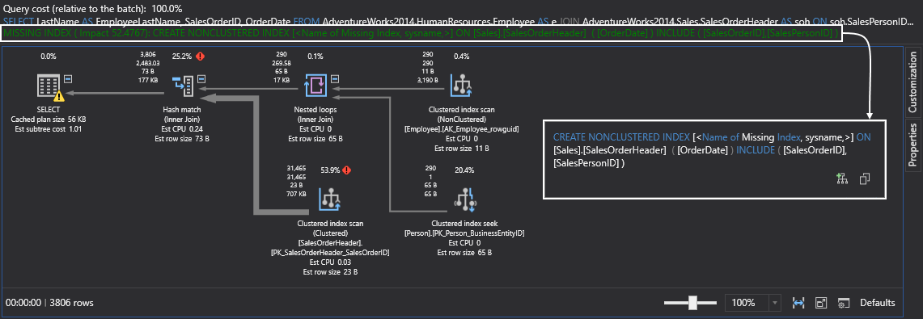Viewport: 923px width, 319px height.
Task: Select the Hash match operator icon
Action: (182, 86)
